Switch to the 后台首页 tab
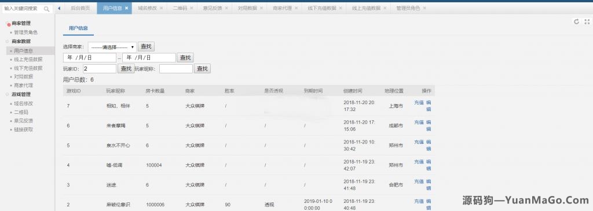The width and height of the screenshot is (593, 211). (80, 8)
